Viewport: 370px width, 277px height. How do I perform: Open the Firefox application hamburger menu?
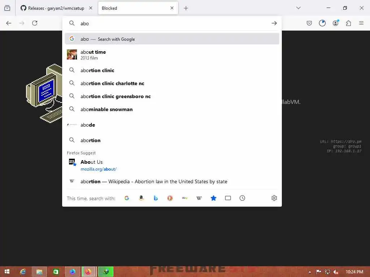(x=361, y=23)
